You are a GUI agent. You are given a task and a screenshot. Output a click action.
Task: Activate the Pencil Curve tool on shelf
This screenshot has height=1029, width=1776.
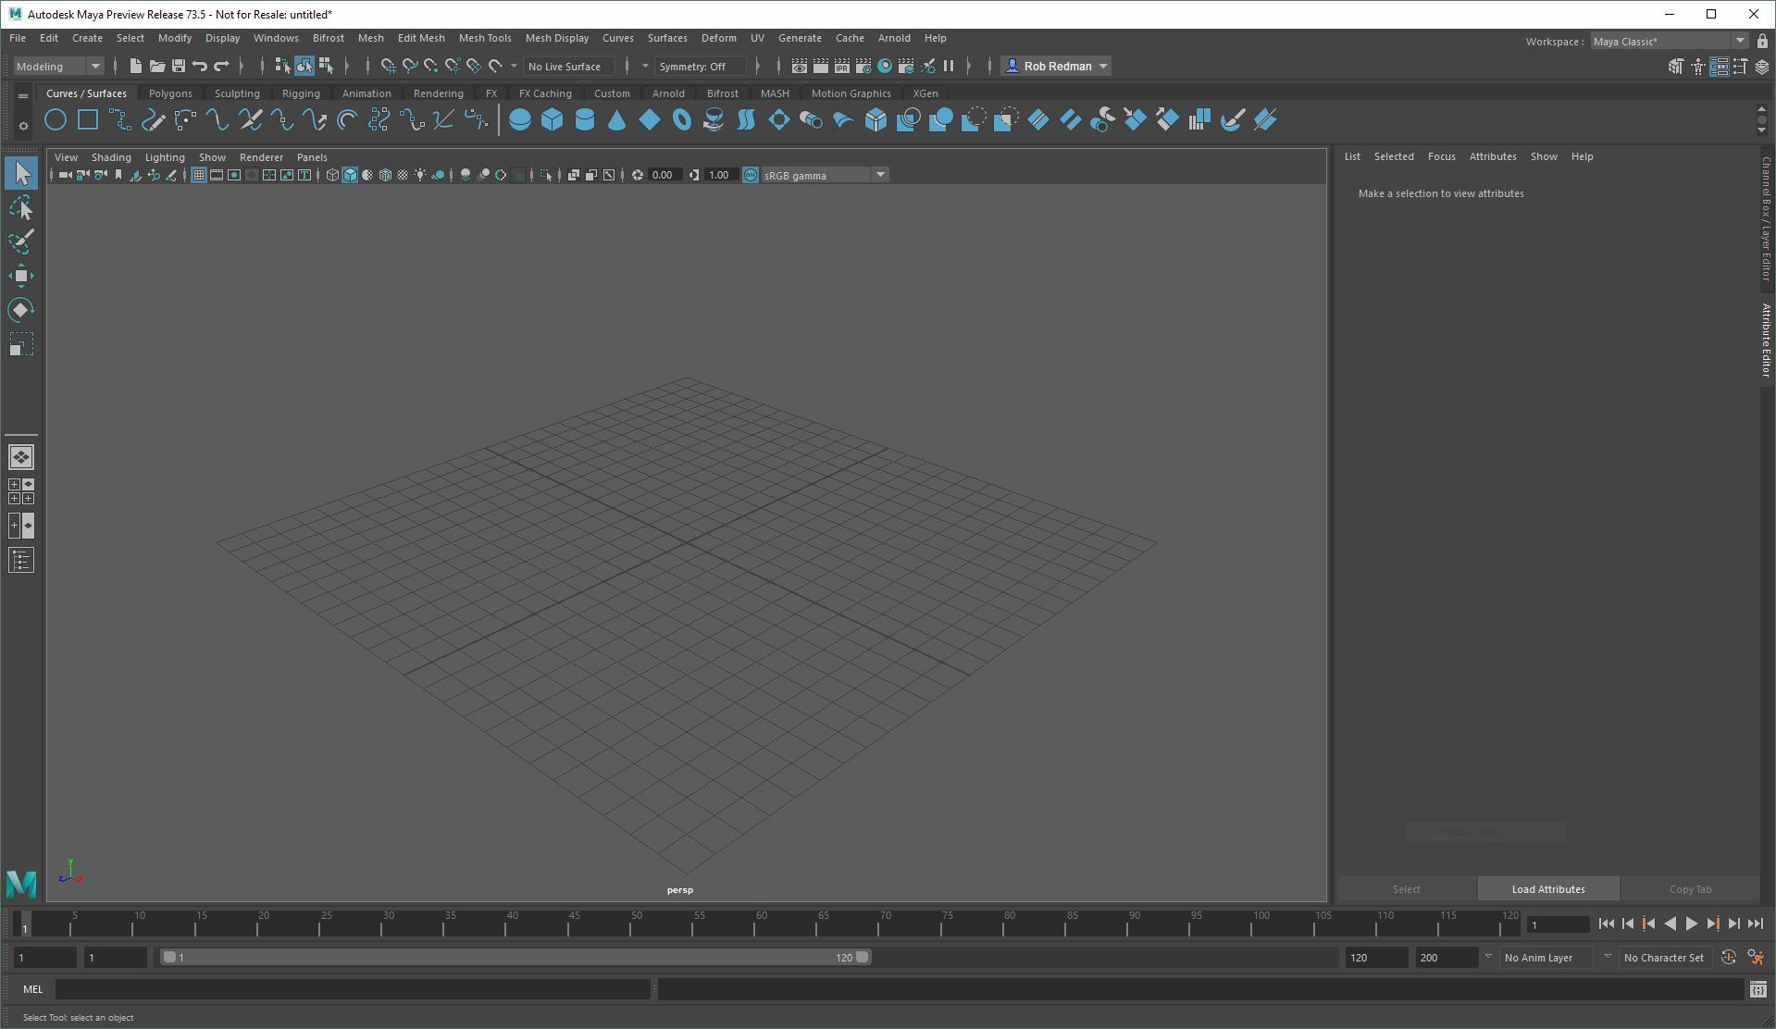tap(153, 119)
